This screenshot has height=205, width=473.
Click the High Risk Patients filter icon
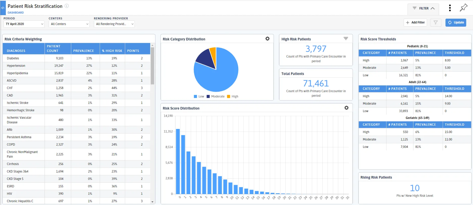pos(346,39)
